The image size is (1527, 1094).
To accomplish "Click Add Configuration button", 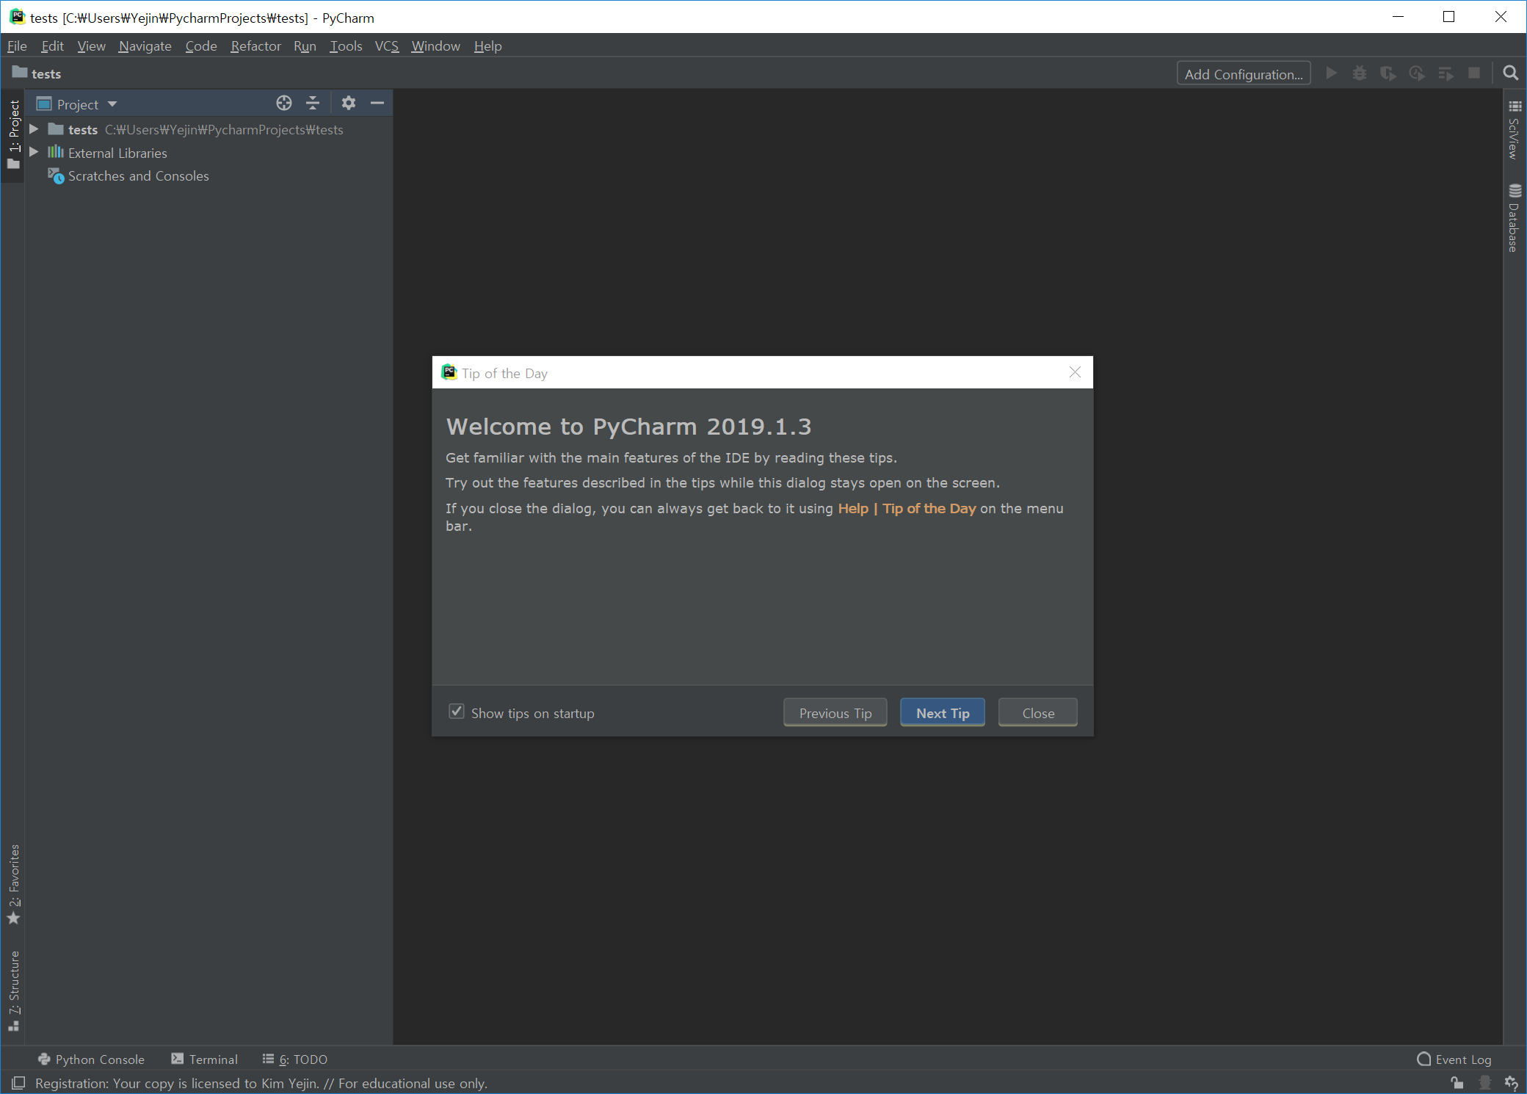I will (x=1243, y=74).
